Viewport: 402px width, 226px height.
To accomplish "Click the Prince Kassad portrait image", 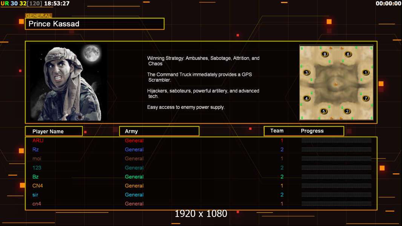I will pos(69,82).
